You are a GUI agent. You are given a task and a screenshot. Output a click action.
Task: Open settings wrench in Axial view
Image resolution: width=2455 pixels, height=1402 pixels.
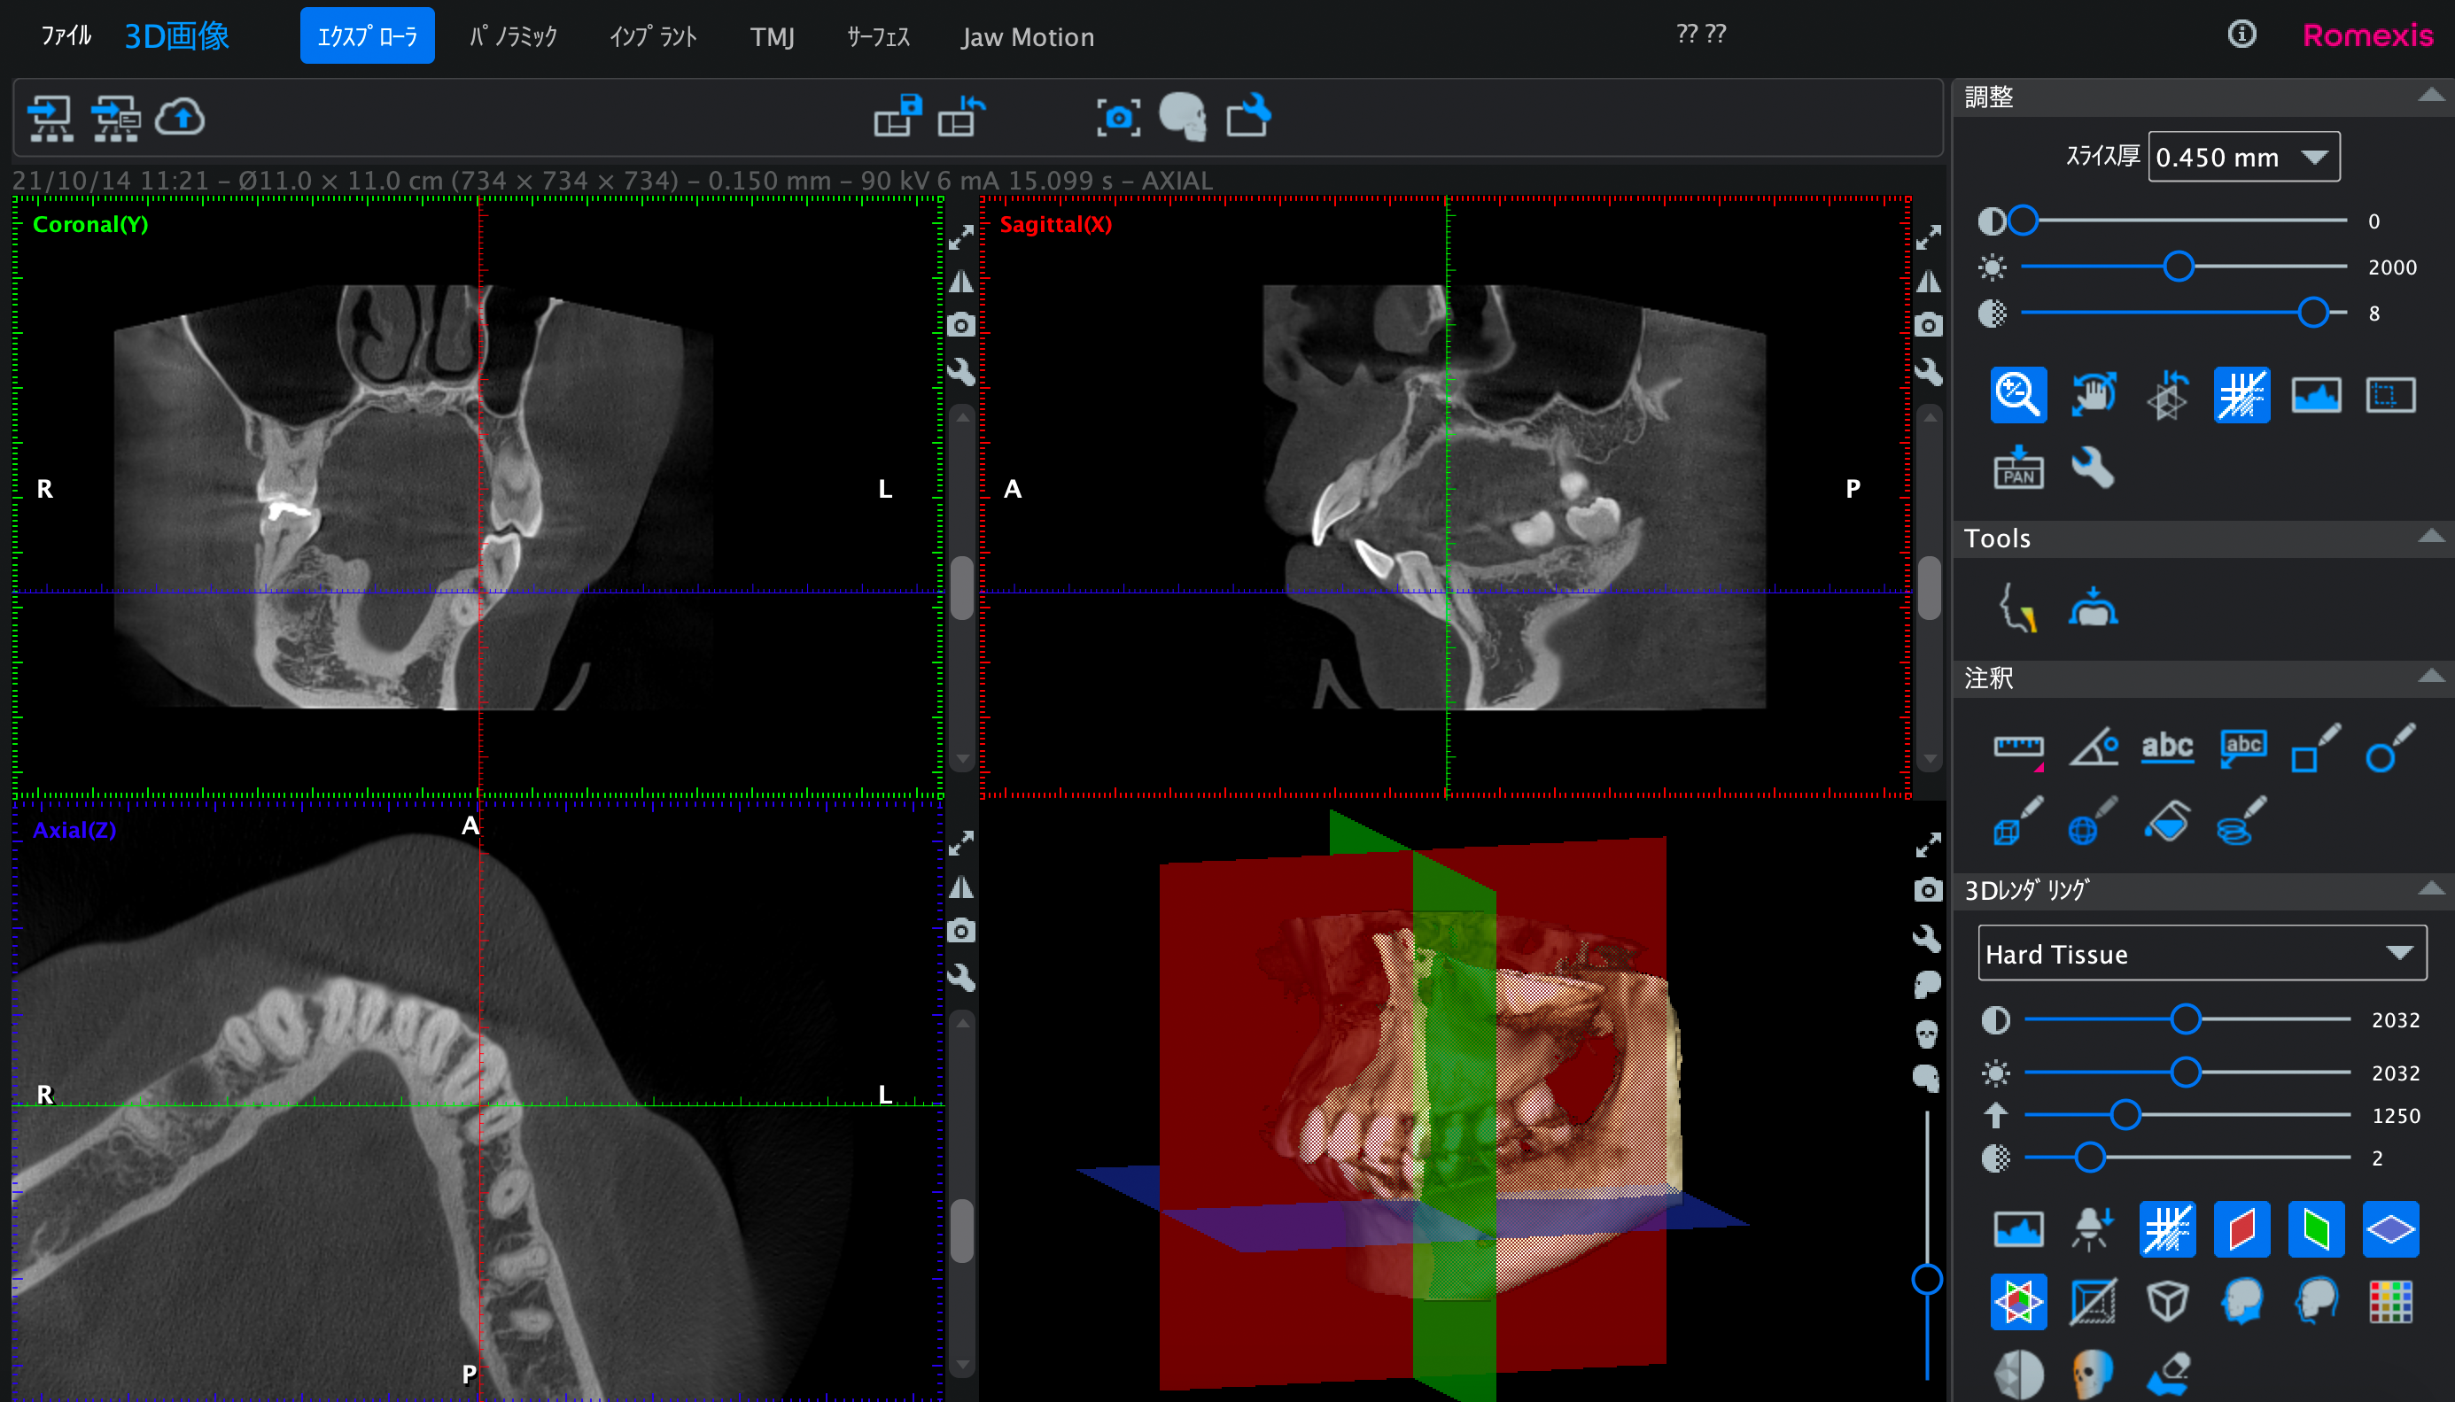click(960, 978)
